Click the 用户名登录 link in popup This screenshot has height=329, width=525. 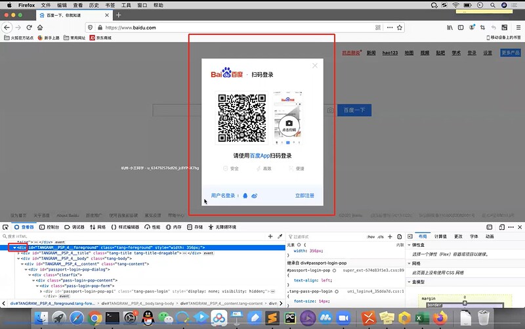(223, 196)
